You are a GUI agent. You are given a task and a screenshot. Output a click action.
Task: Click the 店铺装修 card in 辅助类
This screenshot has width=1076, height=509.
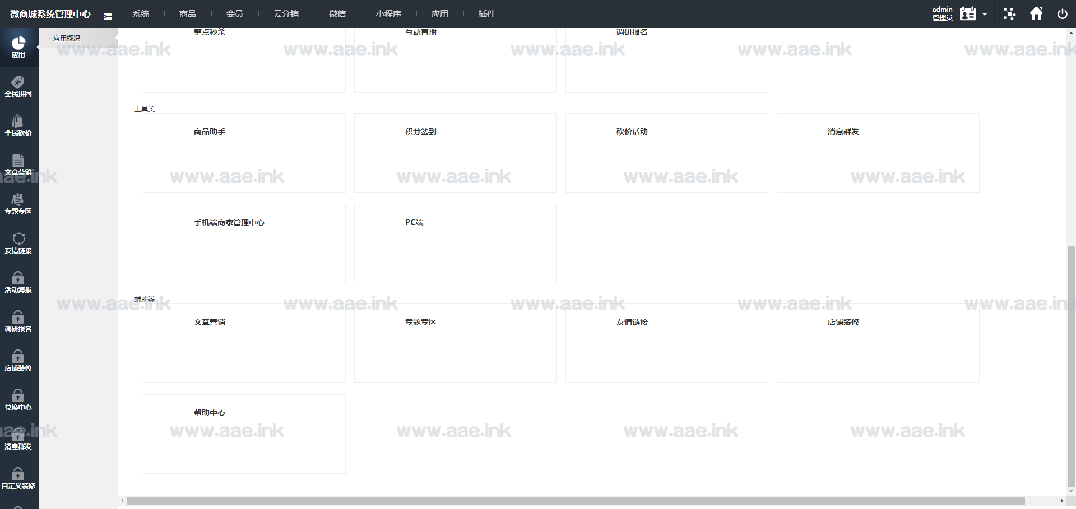[878, 343]
